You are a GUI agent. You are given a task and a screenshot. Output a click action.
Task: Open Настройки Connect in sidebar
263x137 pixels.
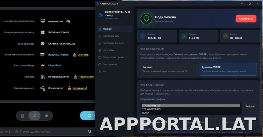(x=115, y=43)
